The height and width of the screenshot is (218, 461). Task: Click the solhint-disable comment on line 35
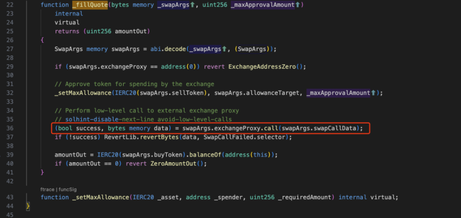[x=143, y=119]
